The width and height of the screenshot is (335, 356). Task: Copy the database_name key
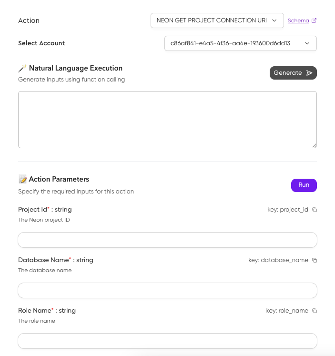point(314,260)
